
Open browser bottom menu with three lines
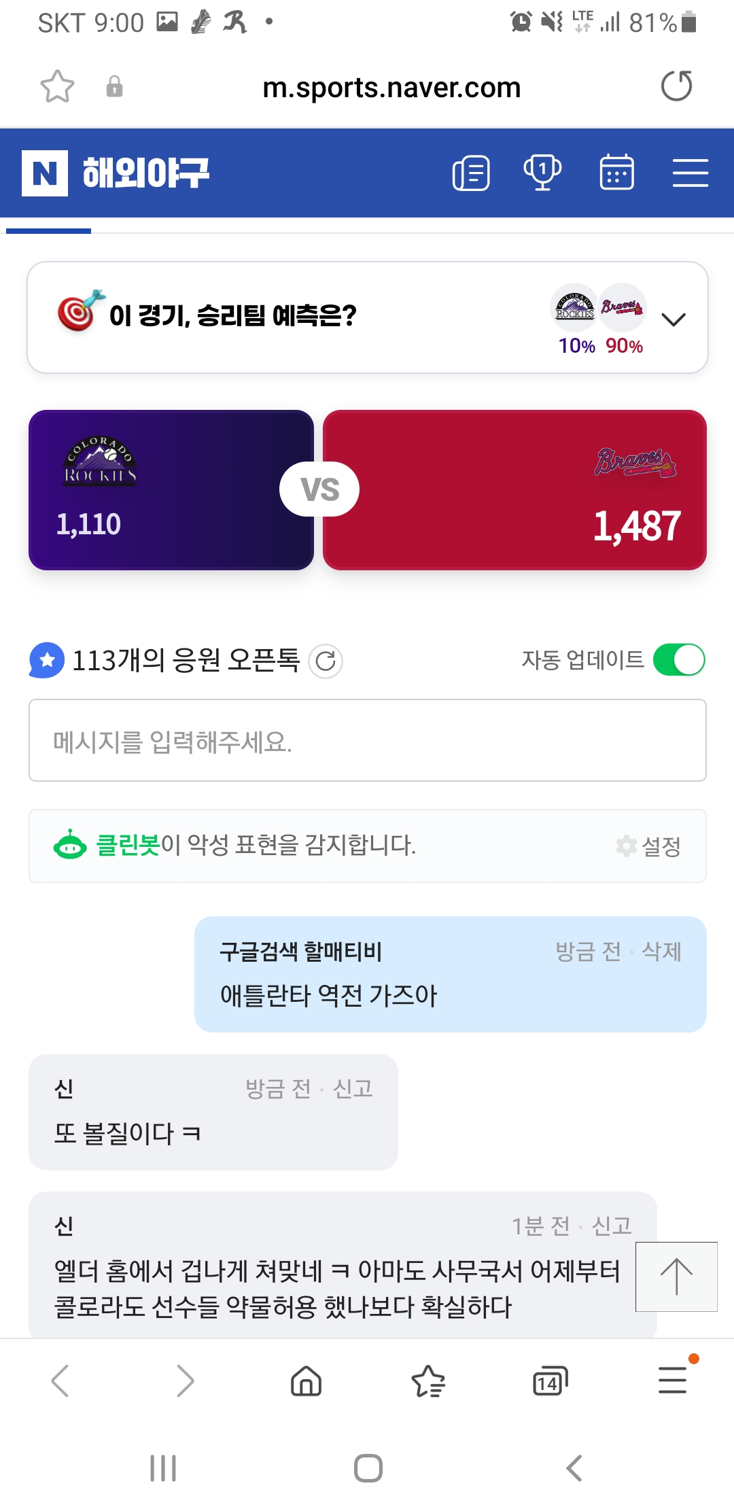(x=673, y=1380)
